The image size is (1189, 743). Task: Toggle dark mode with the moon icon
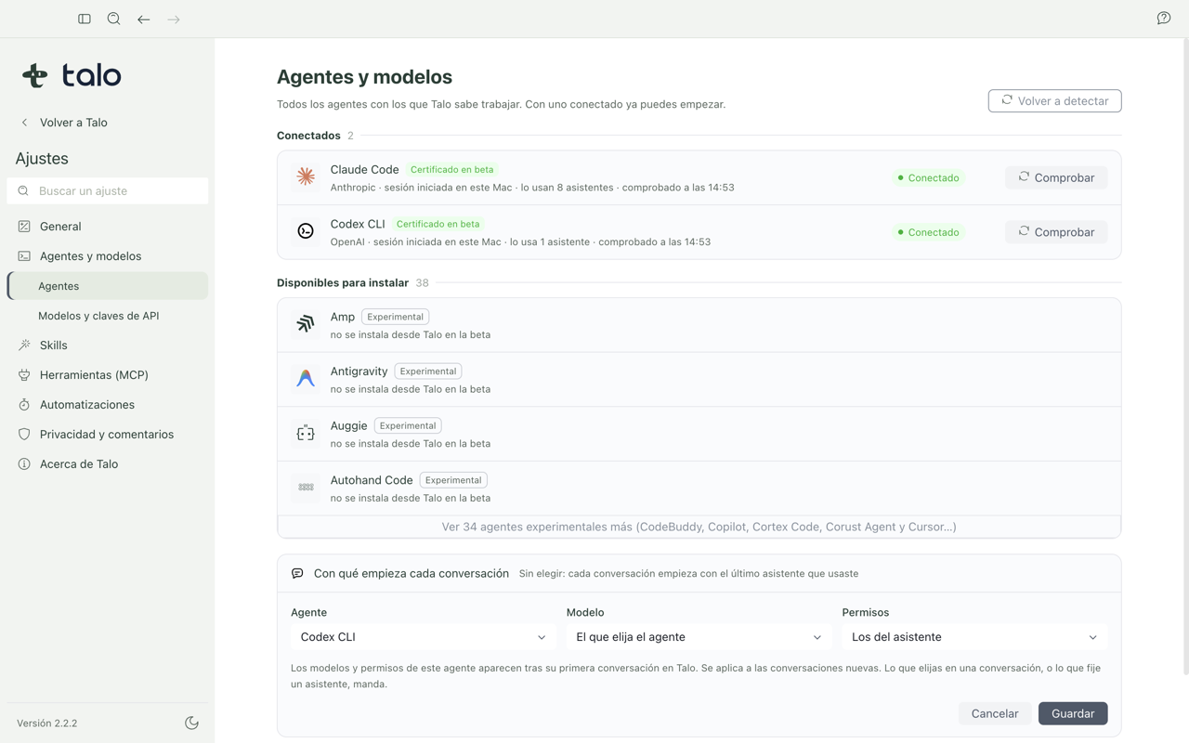(192, 723)
